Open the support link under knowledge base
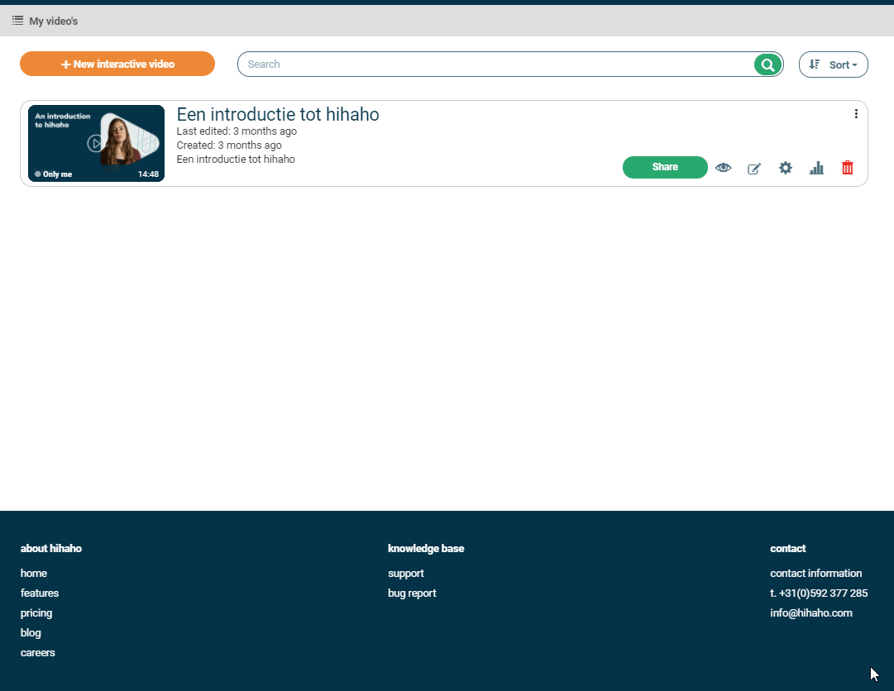894x691 pixels. coord(405,573)
